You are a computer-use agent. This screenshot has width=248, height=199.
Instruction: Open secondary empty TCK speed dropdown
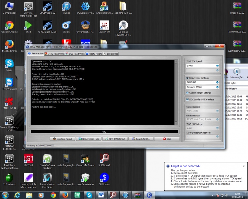[202, 70]
